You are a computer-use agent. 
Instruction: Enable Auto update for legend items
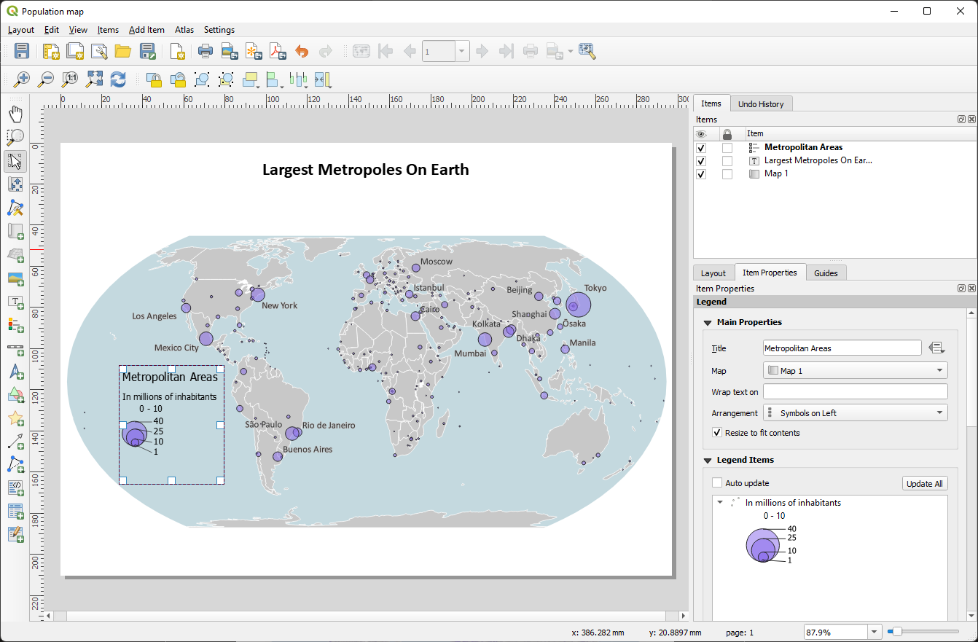point(717,483)
